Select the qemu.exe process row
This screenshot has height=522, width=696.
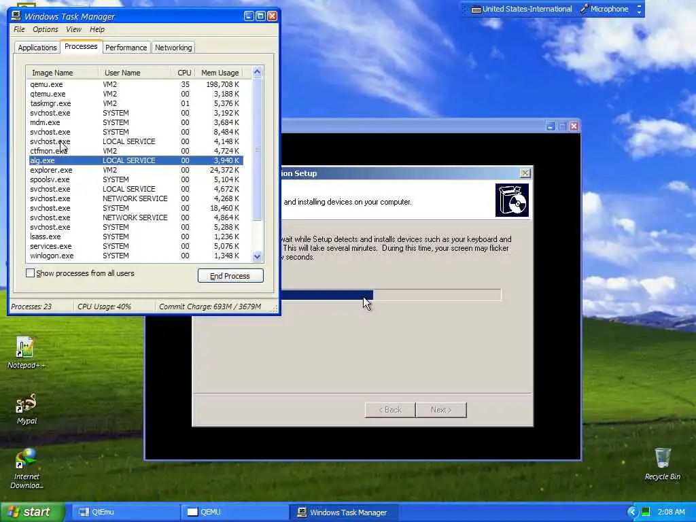tap(135, 84)
